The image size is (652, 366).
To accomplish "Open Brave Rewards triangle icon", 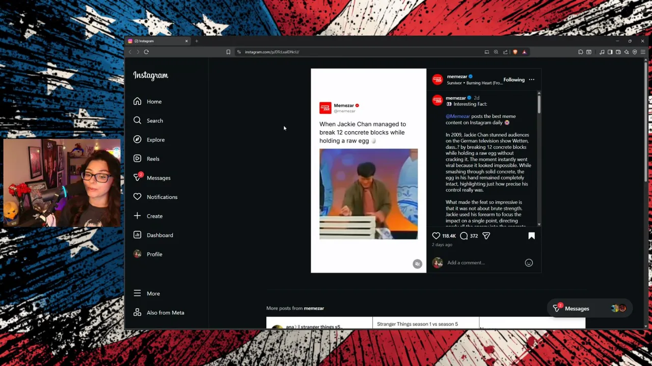I will pos(524,52).
